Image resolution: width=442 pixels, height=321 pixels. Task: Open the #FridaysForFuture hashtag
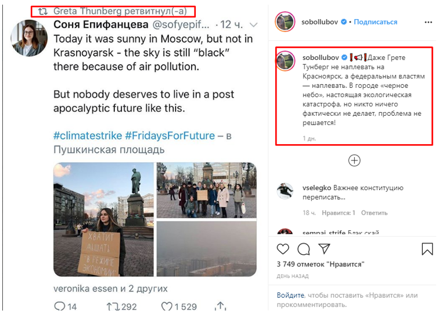click(170, 135)
